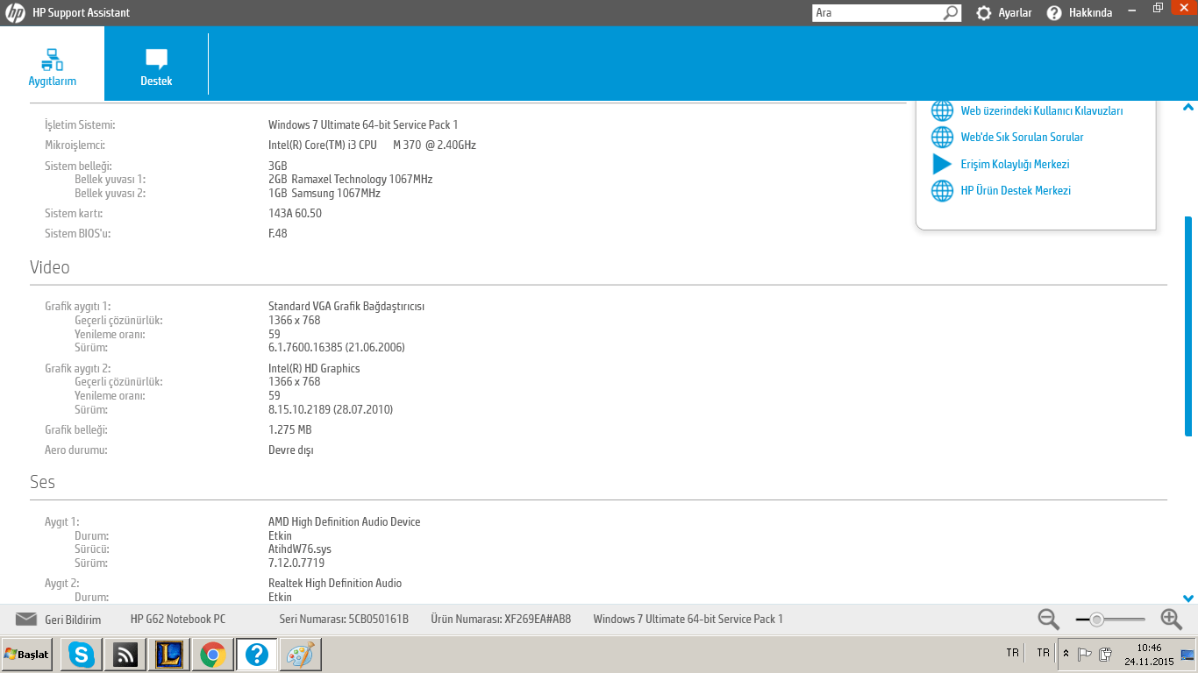This screenshot has height=673, width=1198.
Task: Show hidden tray icons with the double chevron
Action: (1066, 654)
